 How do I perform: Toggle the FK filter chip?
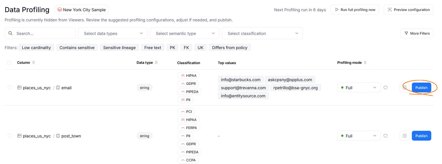(186, 48)
